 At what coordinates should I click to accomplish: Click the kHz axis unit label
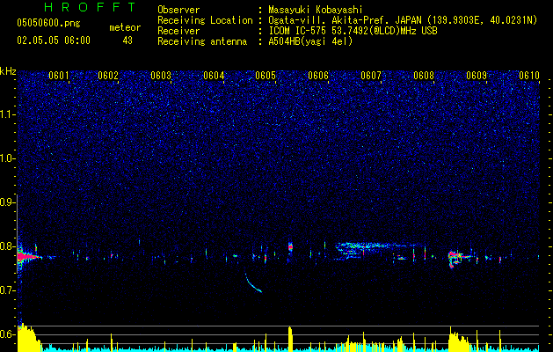(8, 71)
